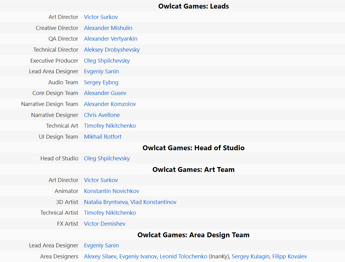Open Aleksey Drobyshevsky's profile link
This screenshot has width=345, height=262.
pyautogui.click(x=112, y=50)
